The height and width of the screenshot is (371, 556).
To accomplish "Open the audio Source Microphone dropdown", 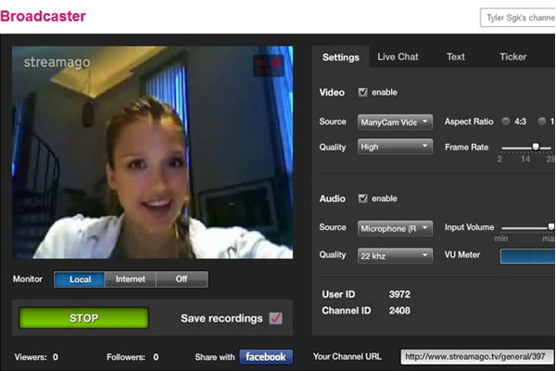I will 395,228.
